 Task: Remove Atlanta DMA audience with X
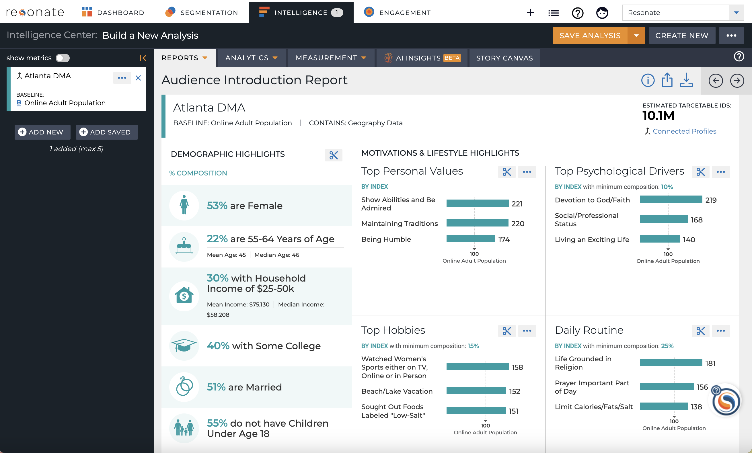(138, 78)
